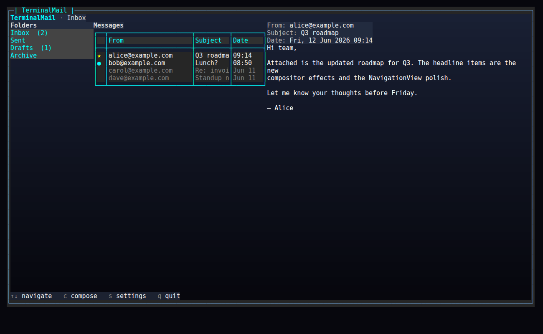
Task: Click the unread dot on bob's message
Action: 99,63
